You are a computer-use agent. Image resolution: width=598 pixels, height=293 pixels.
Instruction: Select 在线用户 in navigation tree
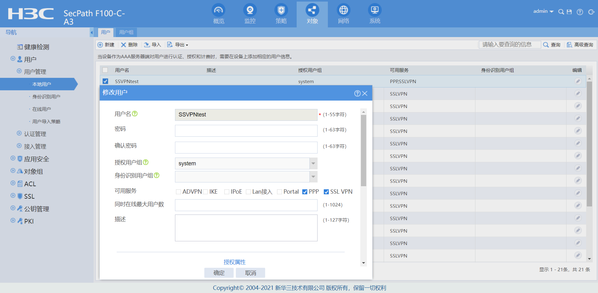coord(41,109)
